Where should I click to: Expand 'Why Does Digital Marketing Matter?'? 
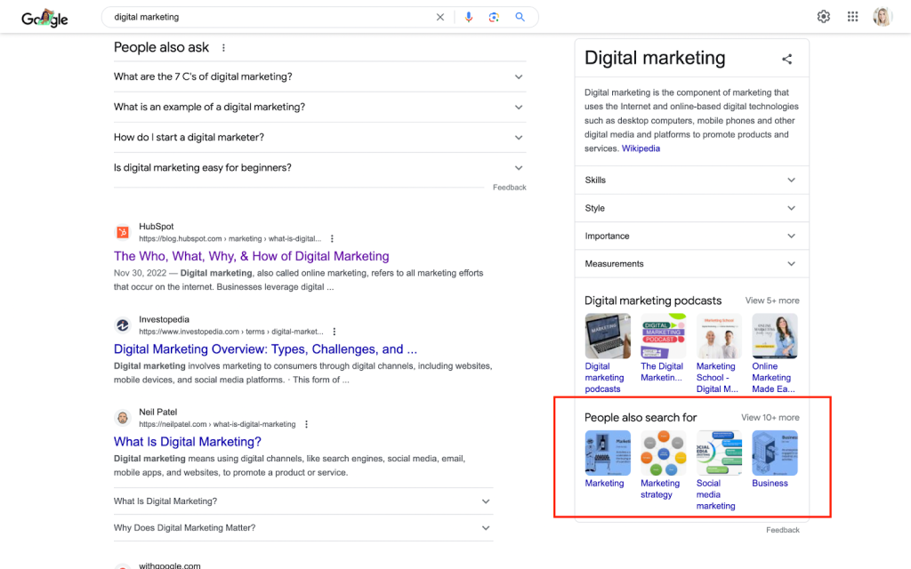[303, 528]
